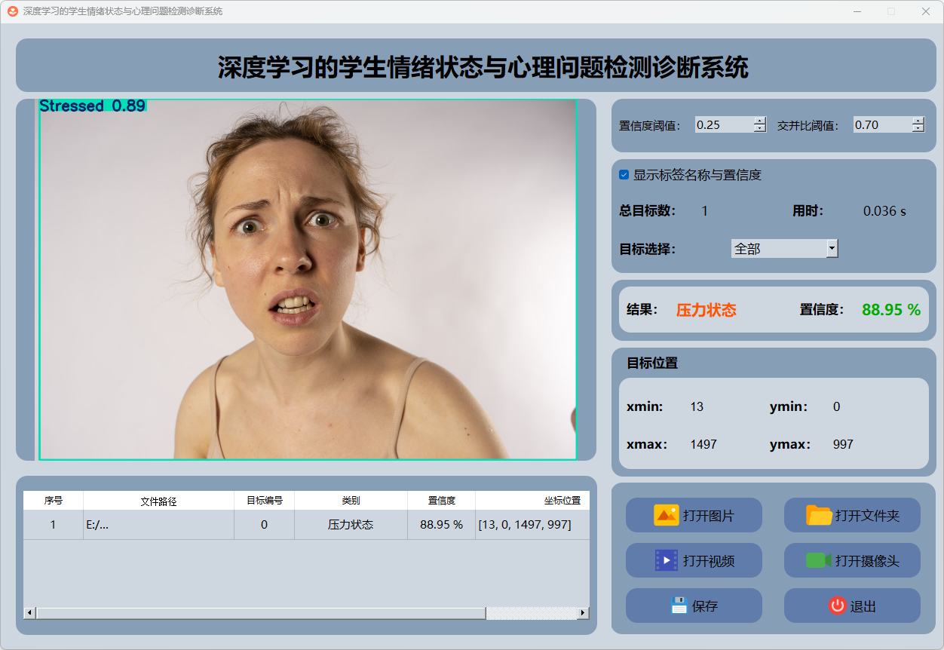Decrease the 置信度阈值 value with down arrow
This screenshot has width=944, height=650.
760,129
